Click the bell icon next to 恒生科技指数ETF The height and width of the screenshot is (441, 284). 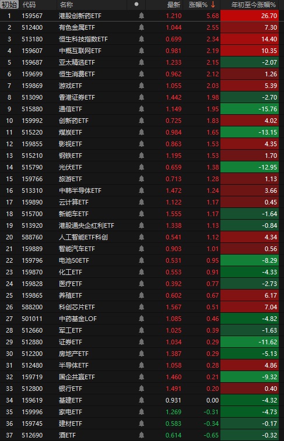tap(141, 39)
